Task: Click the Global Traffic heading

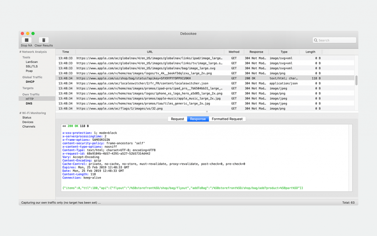Action: [x=32, y=77]
